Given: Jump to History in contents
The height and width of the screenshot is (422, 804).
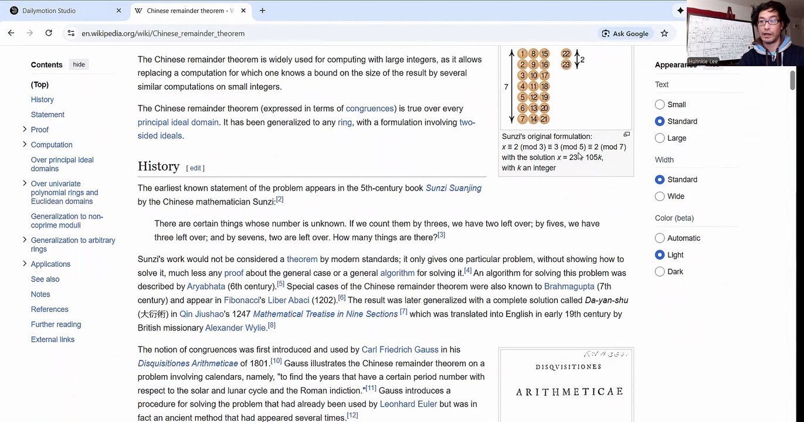Looking at the screenshot, I should (x=42, y=100).
